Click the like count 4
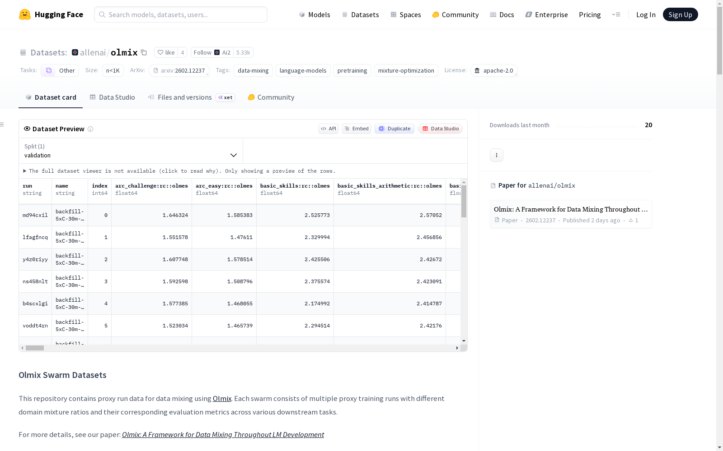The height and width of the screenshot is (451, 723). 183,52
